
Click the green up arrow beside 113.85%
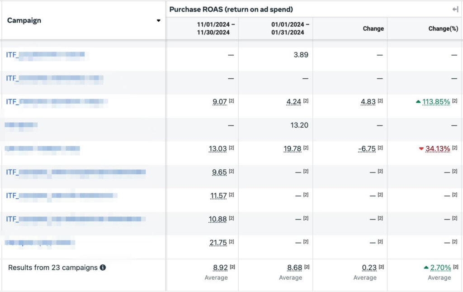[x=418, y=102]
